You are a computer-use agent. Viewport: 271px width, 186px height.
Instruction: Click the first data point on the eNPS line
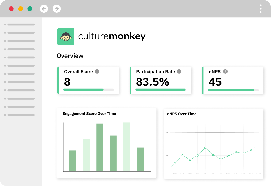tap(175, 163)
